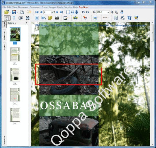The image size is (156, 148).
Task: Print the document with the printer icon
Action: [x=22, y=12]
